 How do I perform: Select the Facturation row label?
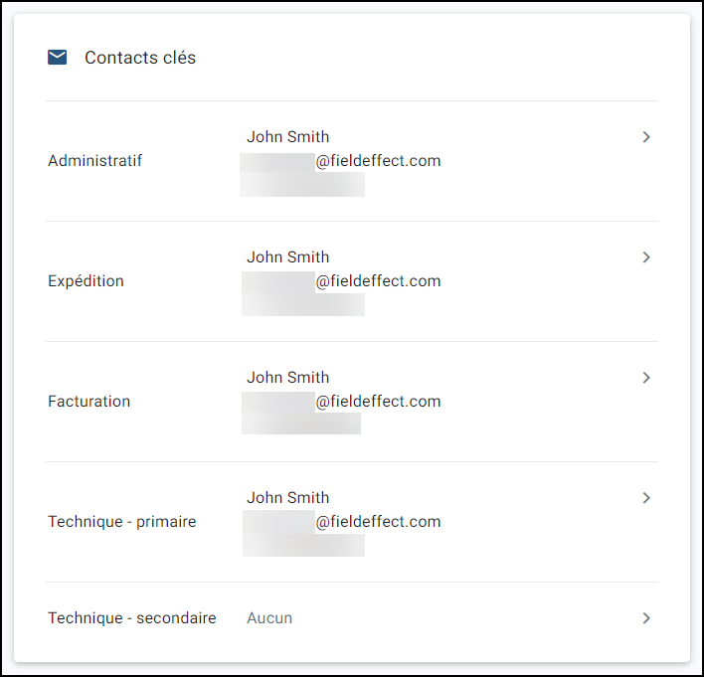[x=88, y=402]
